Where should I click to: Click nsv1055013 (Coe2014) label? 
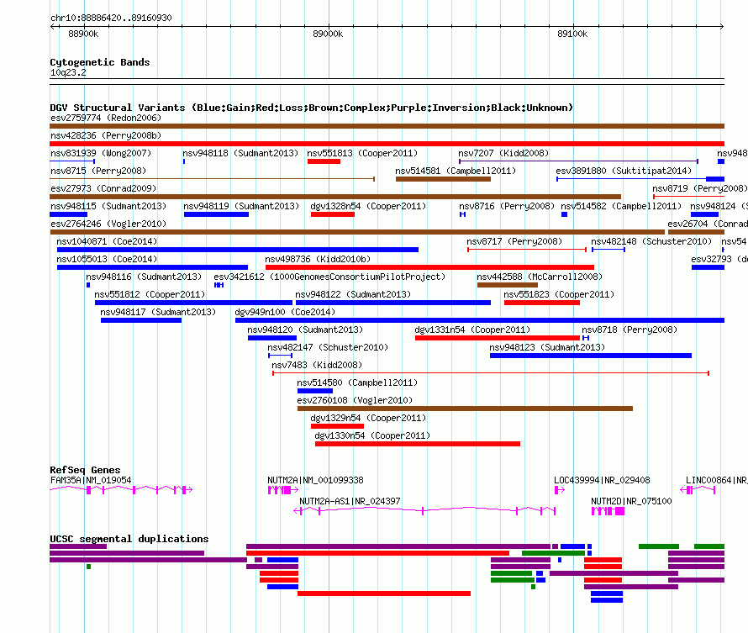pyautogui.click(x=107, y=259)
